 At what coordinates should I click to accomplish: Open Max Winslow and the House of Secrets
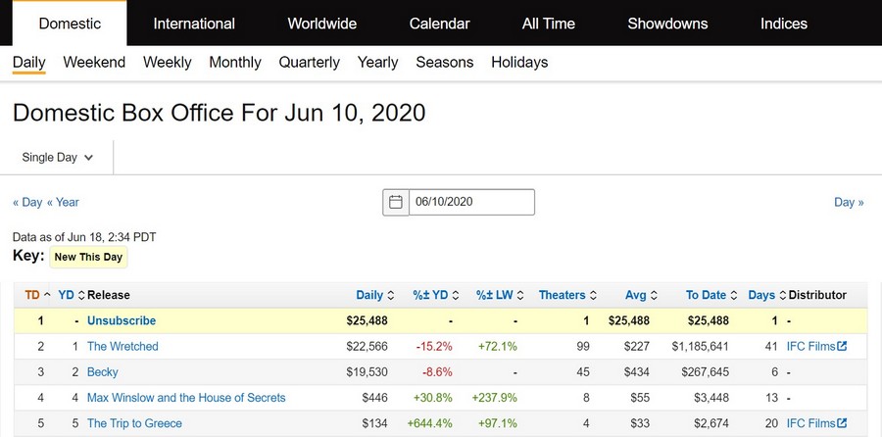pyautogui.click(x=186, y=398)
